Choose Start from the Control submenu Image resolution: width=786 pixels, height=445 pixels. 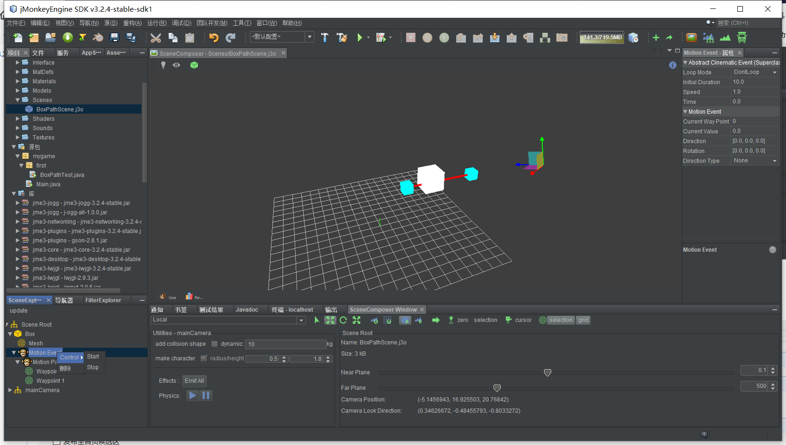pos(93,357)
